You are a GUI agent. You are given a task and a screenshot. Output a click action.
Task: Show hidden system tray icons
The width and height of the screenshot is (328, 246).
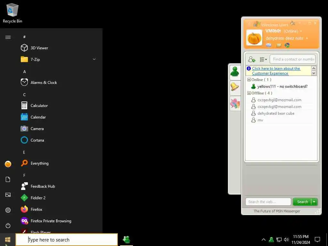coord(264,240)
